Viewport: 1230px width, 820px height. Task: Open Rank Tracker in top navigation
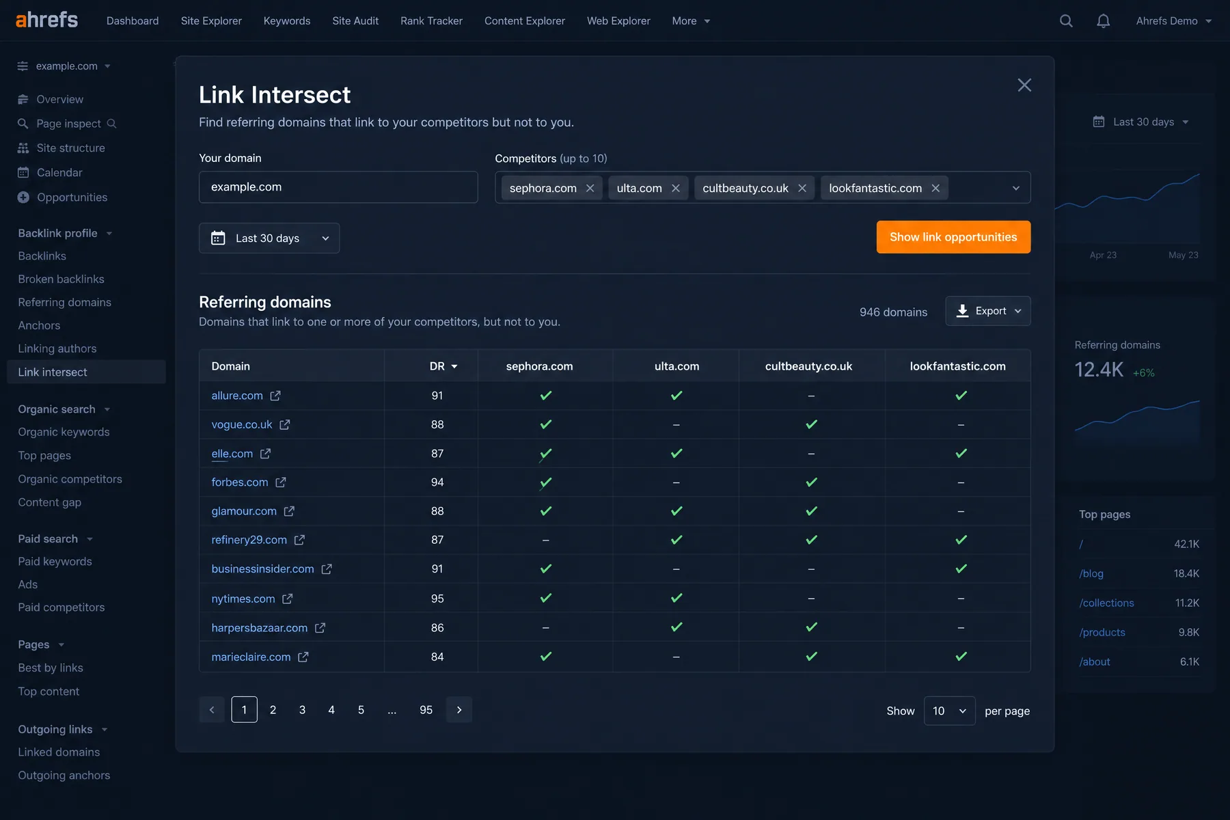point(431,21)
